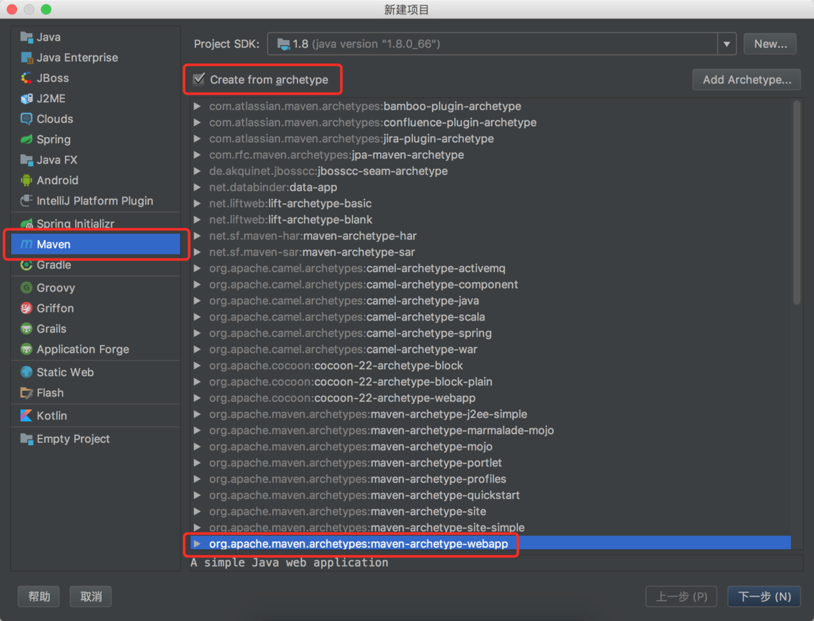814x621 pixels.
Task: Click the Static Web globe icon
Action: tap(26, 372)
